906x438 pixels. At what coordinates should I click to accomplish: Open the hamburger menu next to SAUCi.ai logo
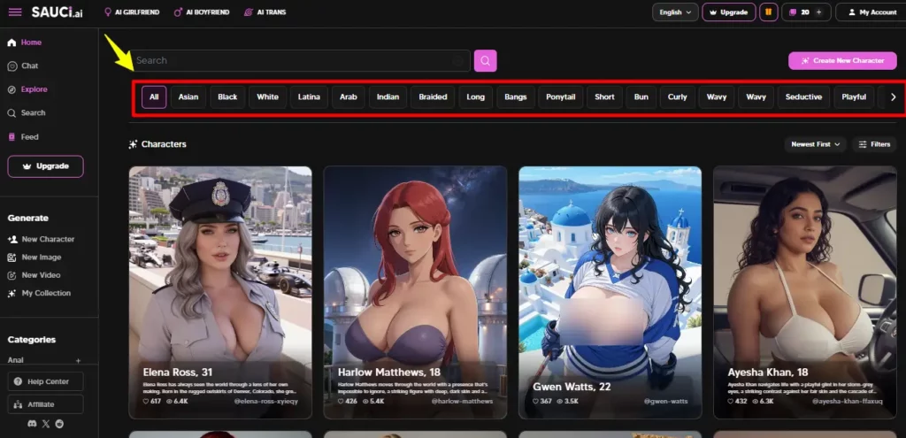15,12
